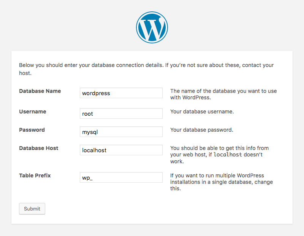Select the Database Host field with localhost
This screenshot has width=304, height=236.
(x=121, y=150)
